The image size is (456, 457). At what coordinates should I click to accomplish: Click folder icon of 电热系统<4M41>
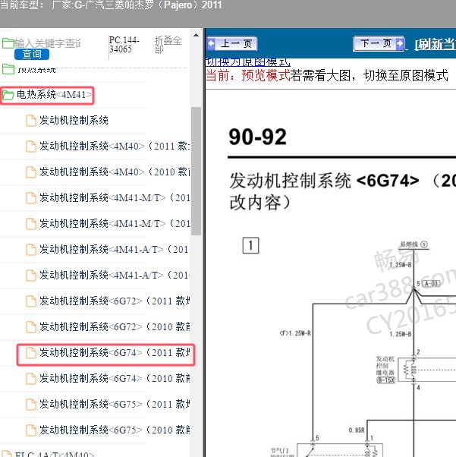point(8,95)
